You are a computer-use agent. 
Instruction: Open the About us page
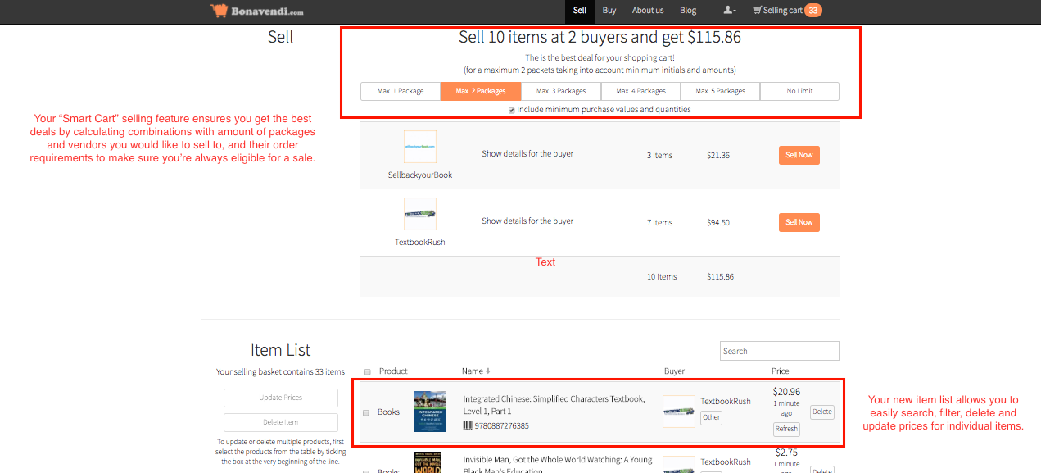(x=648, y=11)
